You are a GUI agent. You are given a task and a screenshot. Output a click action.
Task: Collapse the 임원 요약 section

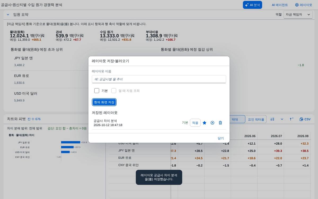click(8, 15)
